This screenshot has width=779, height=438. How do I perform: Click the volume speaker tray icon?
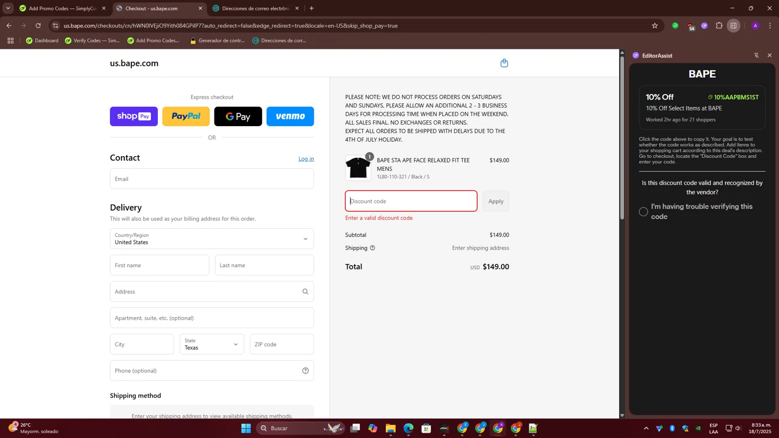pos(738,428)
